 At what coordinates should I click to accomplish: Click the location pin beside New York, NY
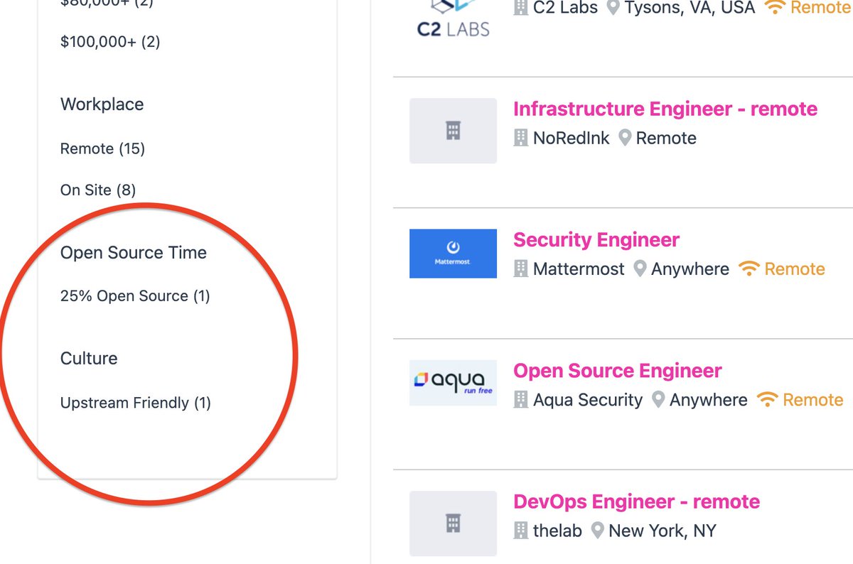598,531
